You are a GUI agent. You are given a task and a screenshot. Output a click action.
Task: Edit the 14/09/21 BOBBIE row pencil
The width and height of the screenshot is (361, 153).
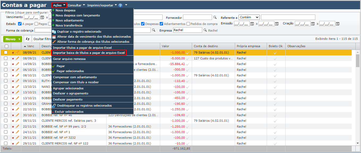click(x=18, y=64)
